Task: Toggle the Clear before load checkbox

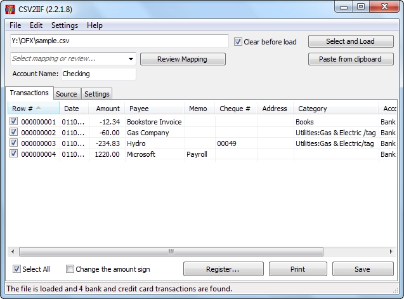Action: (x=238, y=42)
